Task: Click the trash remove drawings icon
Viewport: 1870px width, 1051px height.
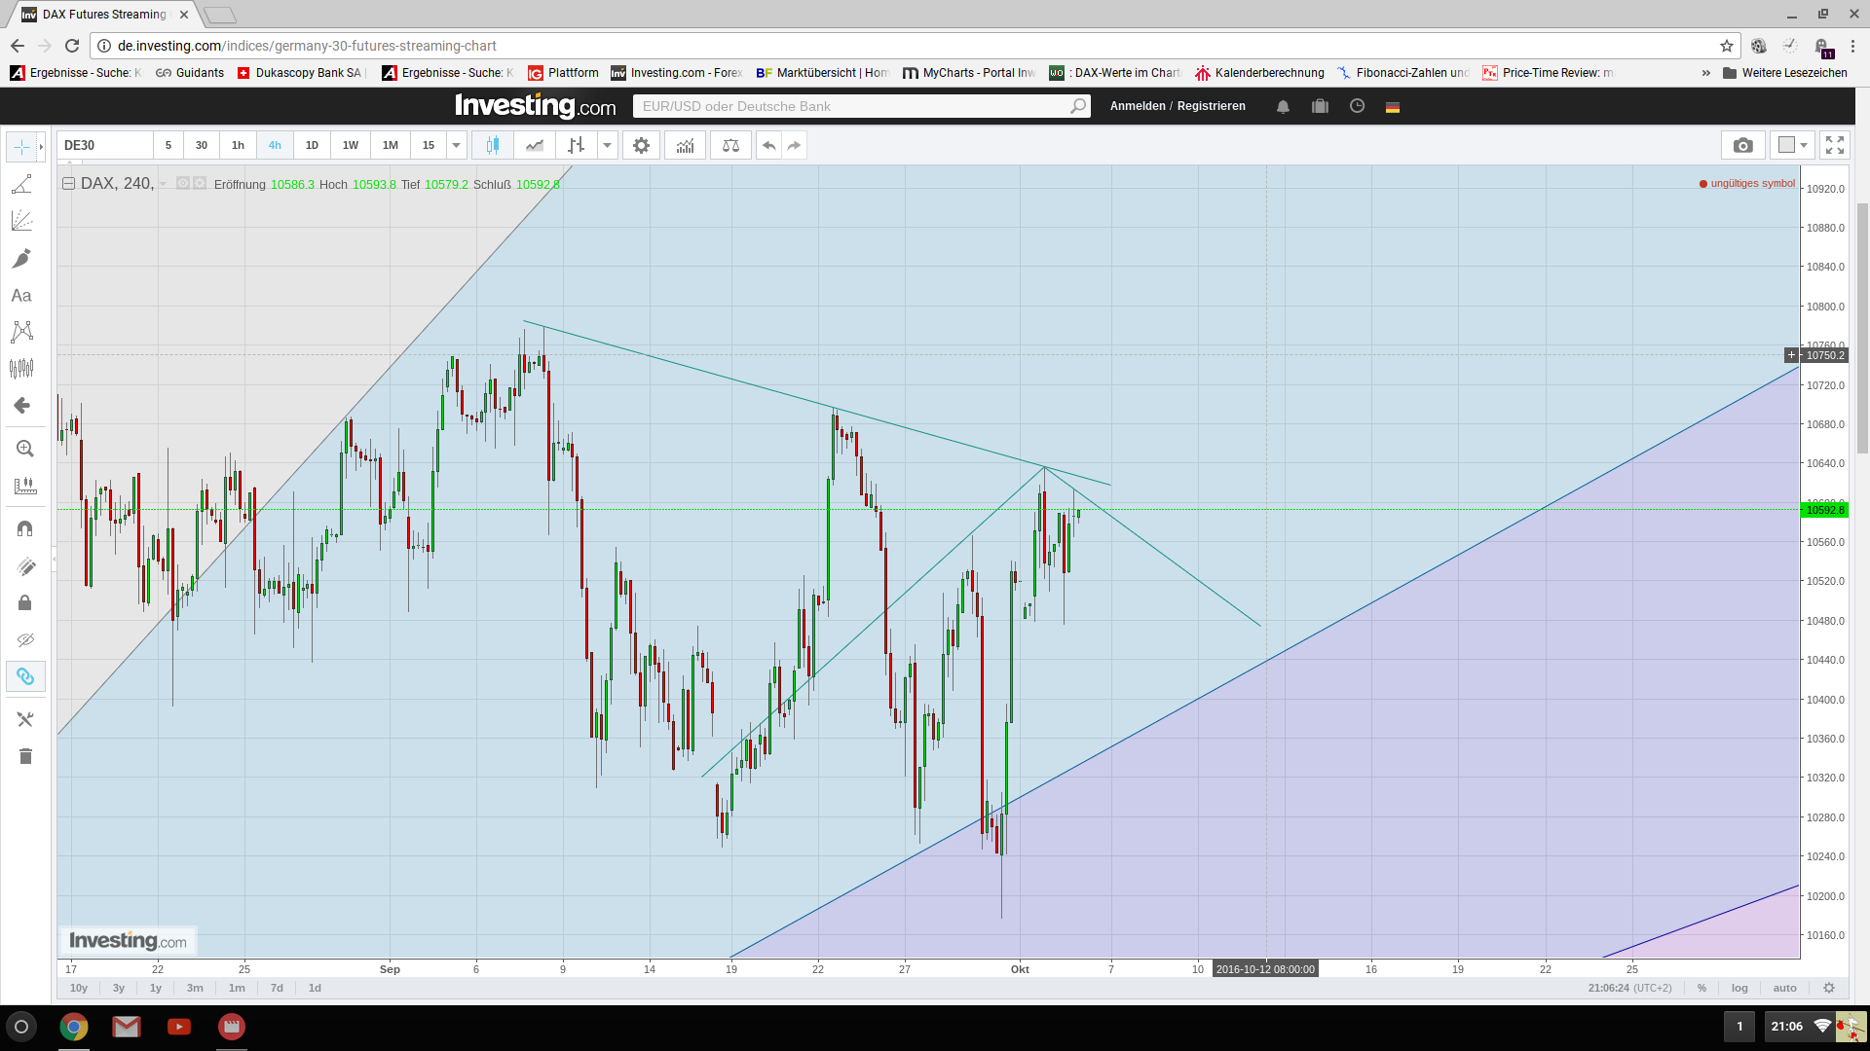Action: coord(25,756)
